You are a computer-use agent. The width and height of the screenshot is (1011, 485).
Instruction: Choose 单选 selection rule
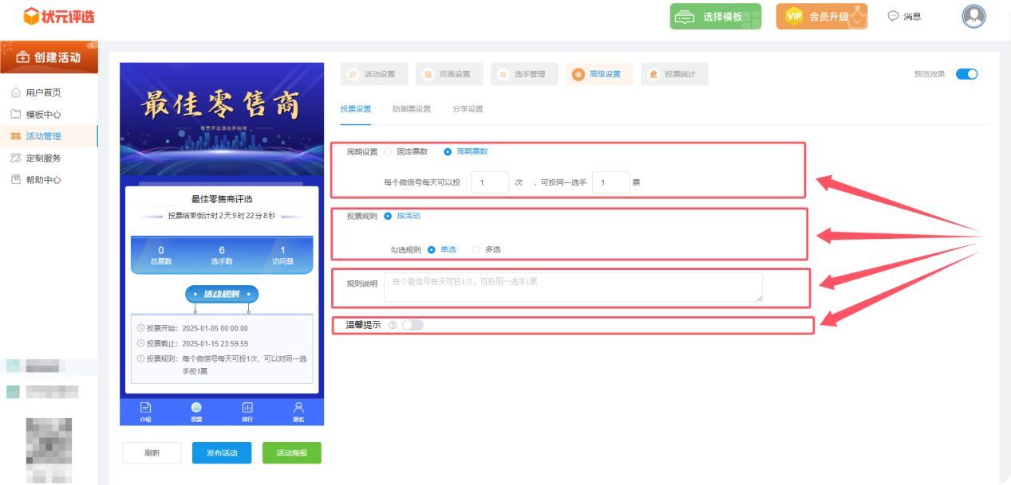(x=432, y=249)
